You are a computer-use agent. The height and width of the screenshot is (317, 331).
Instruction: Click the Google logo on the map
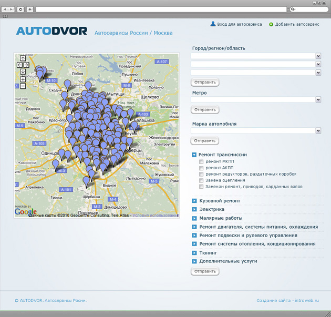(x=26, y=212)
